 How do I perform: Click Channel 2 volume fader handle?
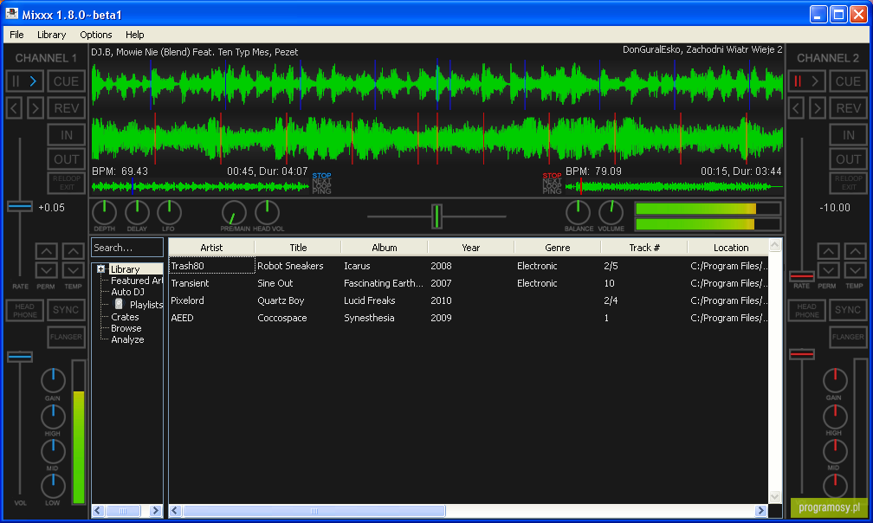(x=802, y=354)
